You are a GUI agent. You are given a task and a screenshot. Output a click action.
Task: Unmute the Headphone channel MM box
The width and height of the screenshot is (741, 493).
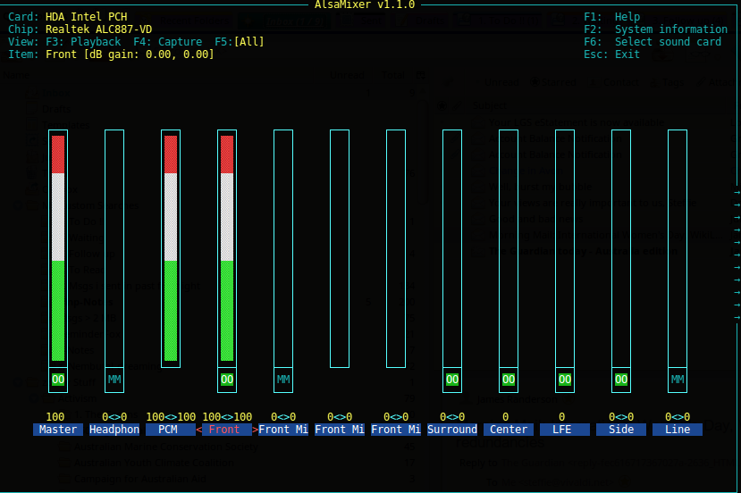114,380
